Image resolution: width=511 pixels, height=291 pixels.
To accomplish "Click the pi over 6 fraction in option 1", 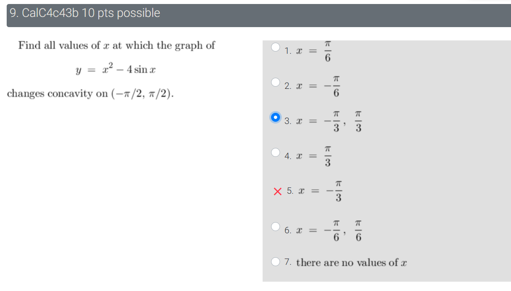I will 327,50.
